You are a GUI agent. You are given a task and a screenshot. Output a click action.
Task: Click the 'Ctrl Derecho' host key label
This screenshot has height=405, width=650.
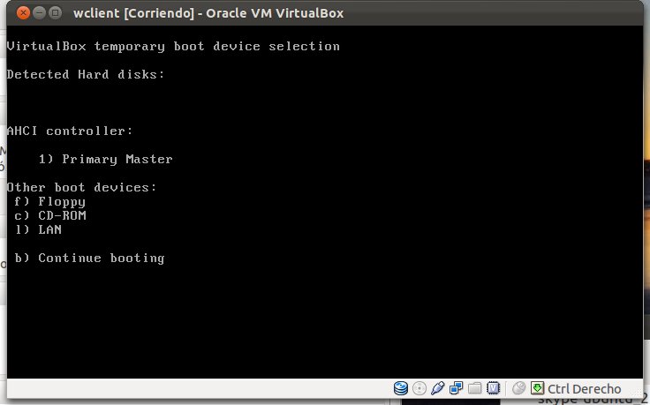click(x=584, y=389)
